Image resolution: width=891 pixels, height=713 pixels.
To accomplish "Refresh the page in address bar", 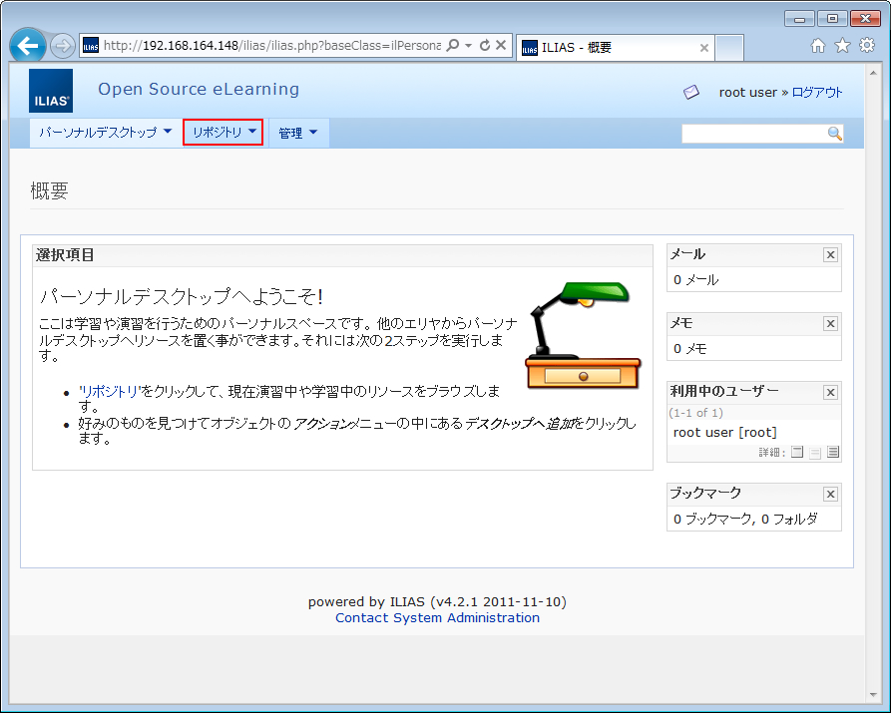I will (486, 46).
